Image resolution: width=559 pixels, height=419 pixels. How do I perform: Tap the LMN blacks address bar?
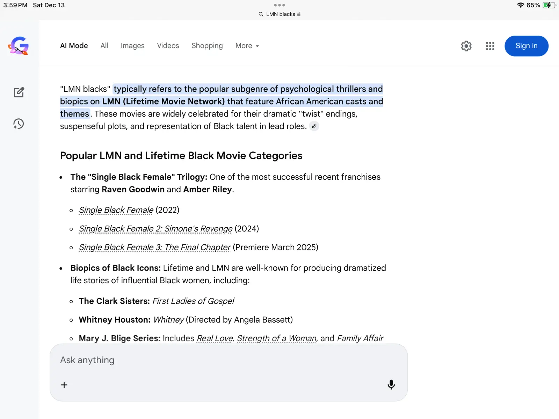(x=279, y=14)
